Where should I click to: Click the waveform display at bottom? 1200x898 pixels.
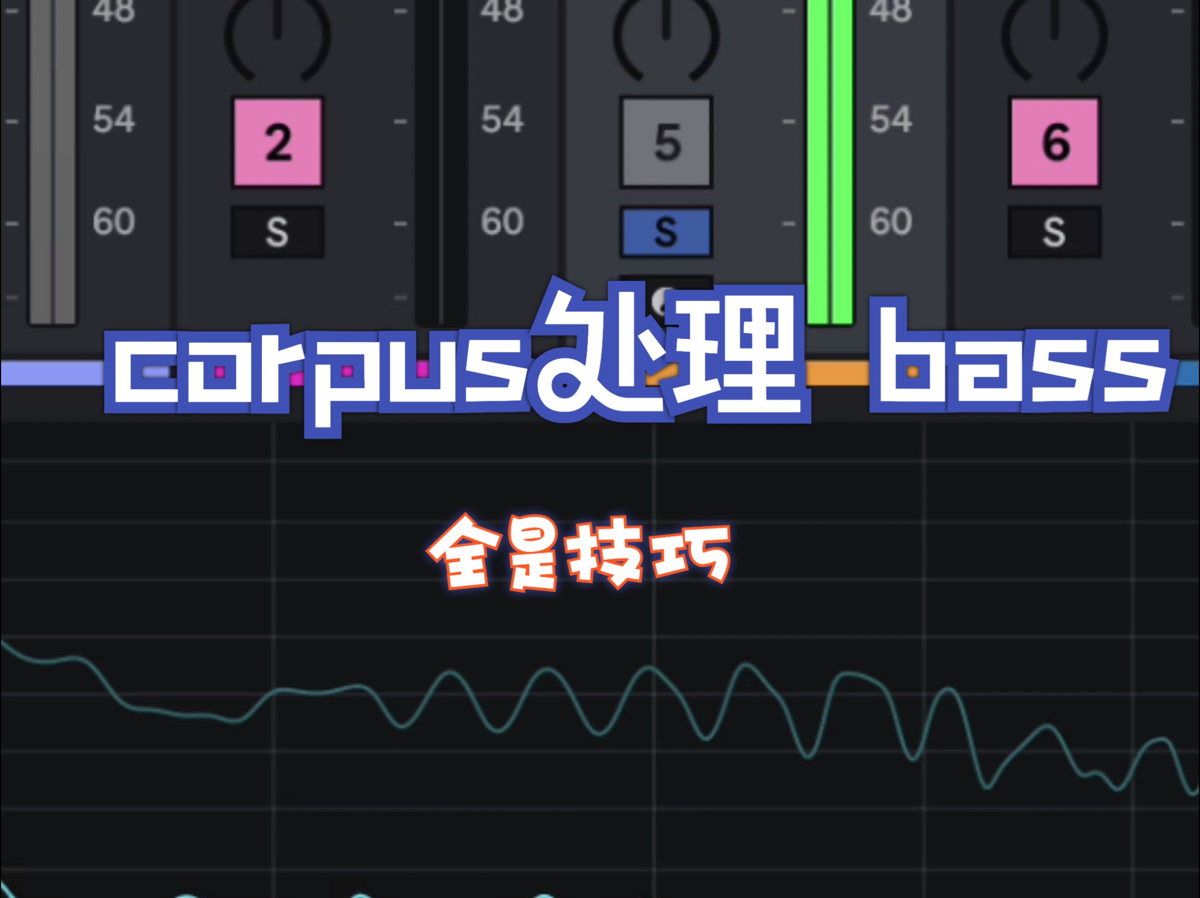(x=600, y=736)
